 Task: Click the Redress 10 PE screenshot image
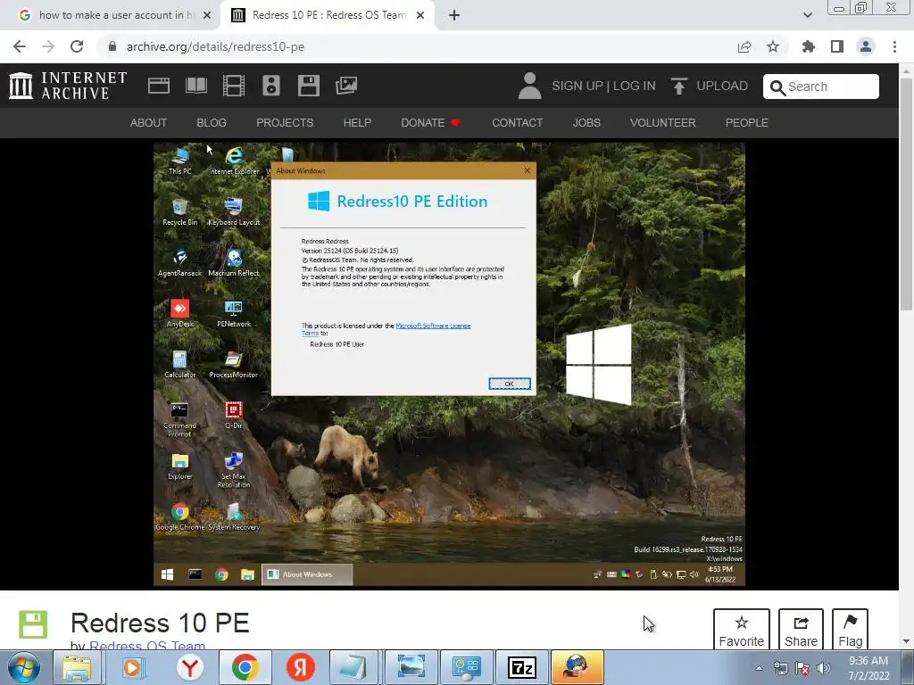coord(449,364)
